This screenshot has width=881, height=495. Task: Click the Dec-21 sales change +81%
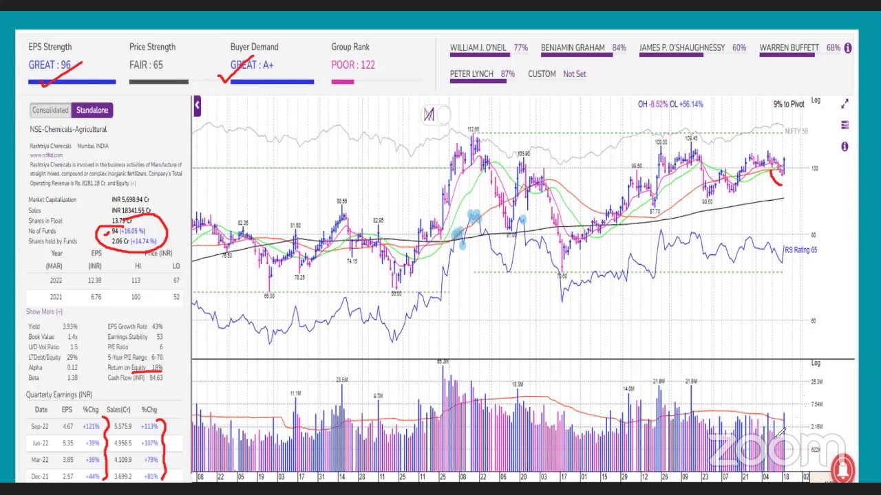[x=151, y=476]
